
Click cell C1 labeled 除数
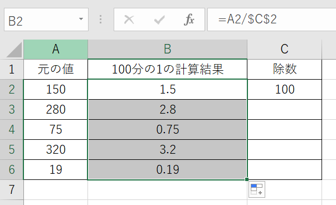(285, 70)
